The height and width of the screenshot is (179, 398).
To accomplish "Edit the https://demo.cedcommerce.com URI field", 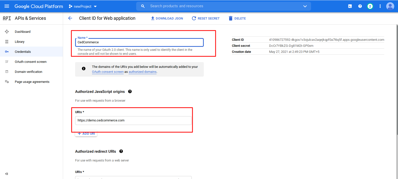I will pyautogui.click(x=133, y=120).
